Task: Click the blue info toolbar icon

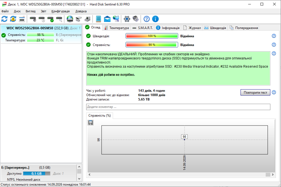Action: pos(155,19)
